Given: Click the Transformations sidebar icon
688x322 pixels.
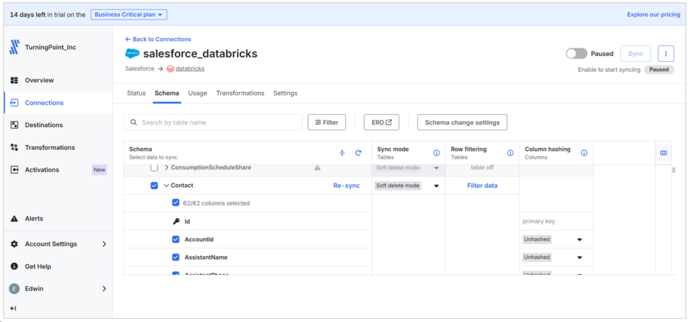Looking at the screenshot, I should 14,148.
